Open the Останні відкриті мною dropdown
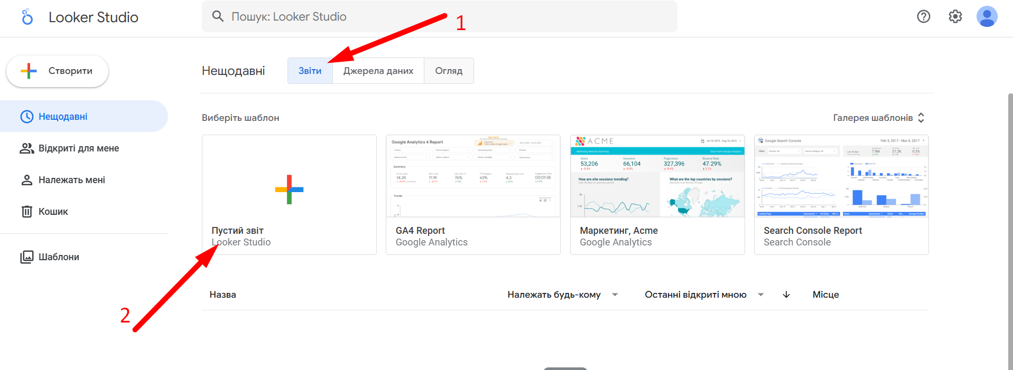Image resolution: width=1013 pixels, height=370 pixels. (x=704, y=295)
